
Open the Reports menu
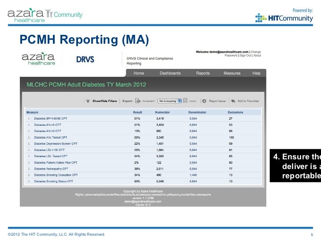203,73
